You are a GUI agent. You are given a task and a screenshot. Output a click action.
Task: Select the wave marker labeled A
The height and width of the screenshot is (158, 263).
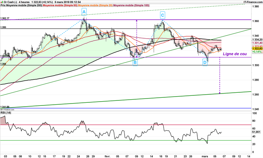[84, 12]
